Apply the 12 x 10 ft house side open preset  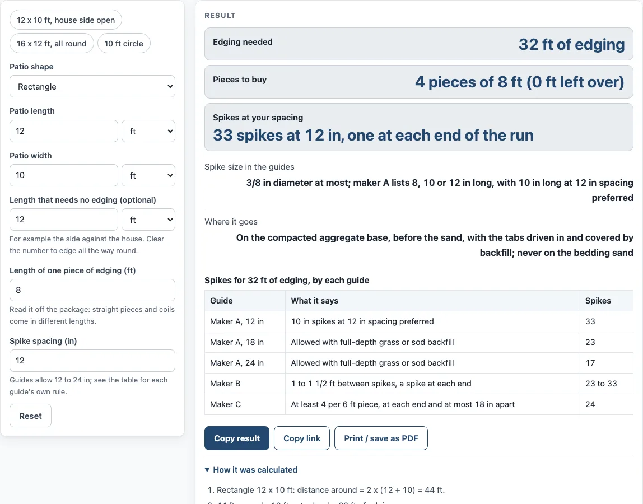(66, 20)
